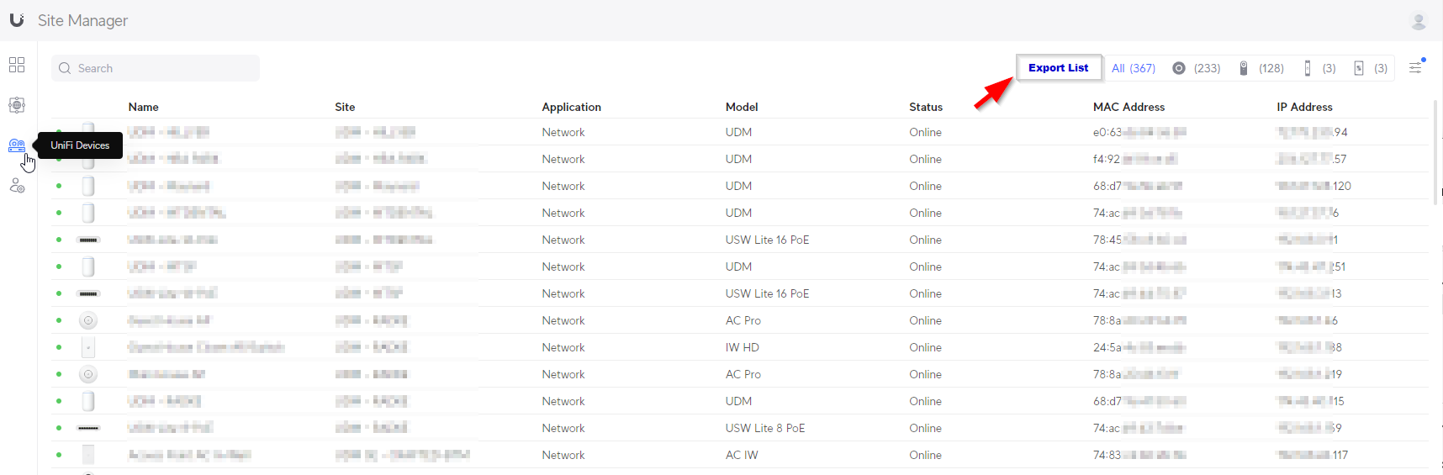Screen dimensions: 1443x475
Task: Show the last filter with 3 devices
Action: click(x=1370, y=68)
